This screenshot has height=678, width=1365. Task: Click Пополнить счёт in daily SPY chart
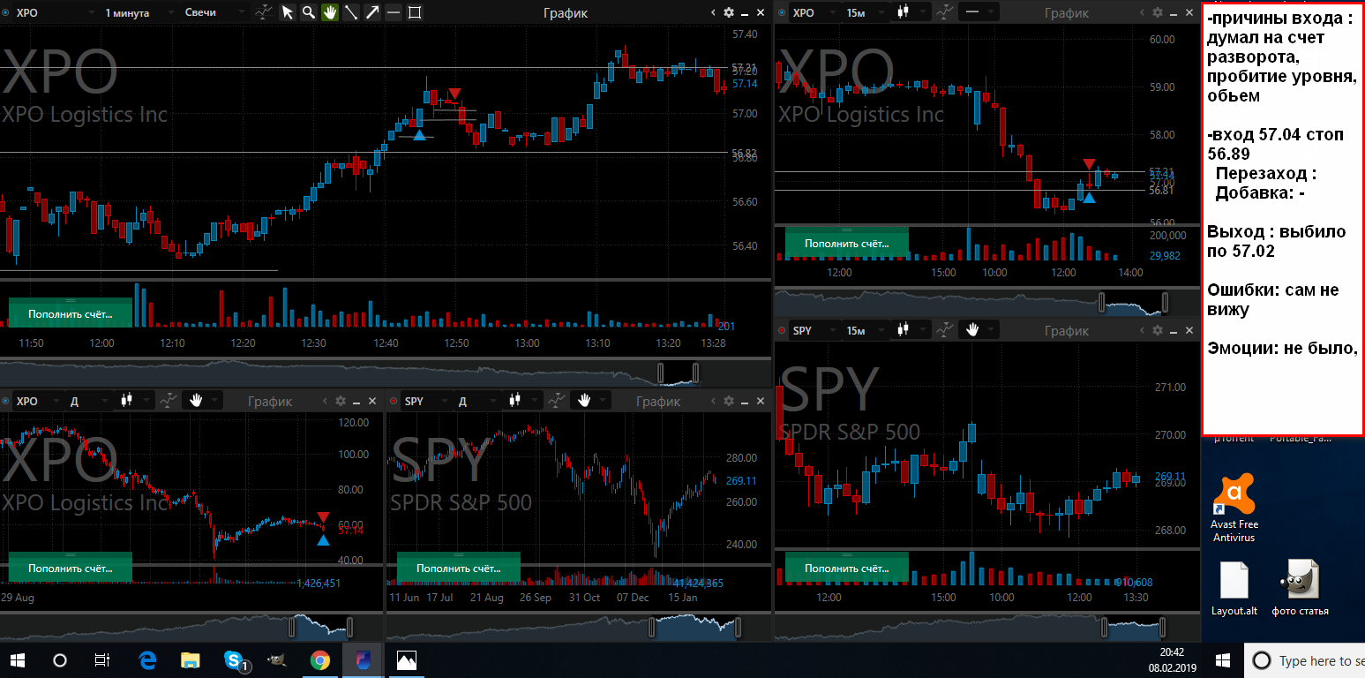[458, 568]
